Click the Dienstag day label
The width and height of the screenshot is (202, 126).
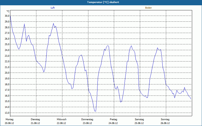tap(35, 119)
